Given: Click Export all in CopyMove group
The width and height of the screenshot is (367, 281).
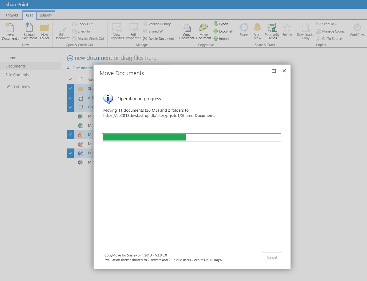Looking at the screenshot, I should (x=223, y=31).
